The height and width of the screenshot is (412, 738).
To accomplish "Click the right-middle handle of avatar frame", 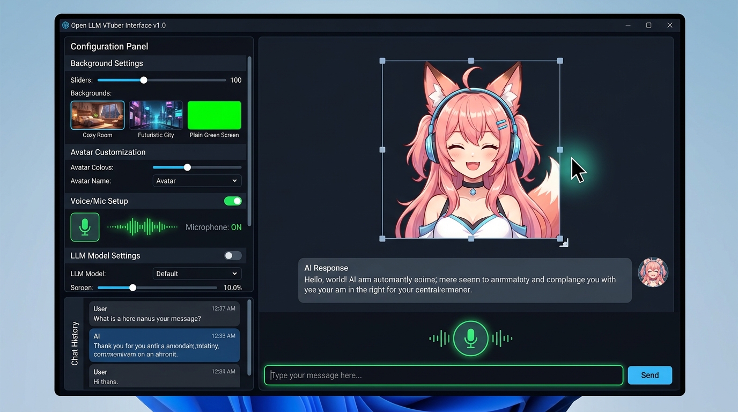I will click(560, 150).
